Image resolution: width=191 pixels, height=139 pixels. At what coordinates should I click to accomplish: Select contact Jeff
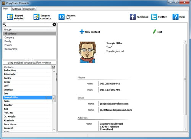pyautogui.click(x=28, y=86)
